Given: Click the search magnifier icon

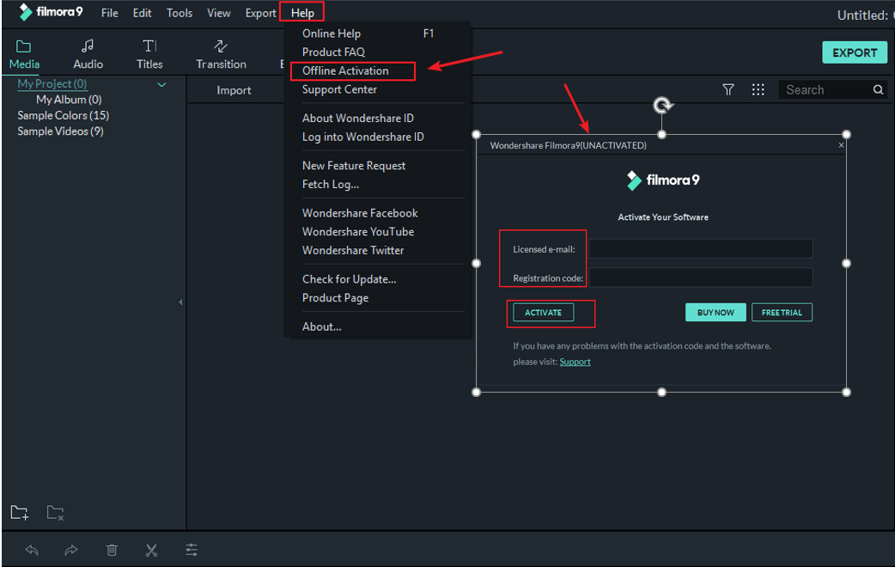Looking at the screenshot, I should [x=878, y=89].
